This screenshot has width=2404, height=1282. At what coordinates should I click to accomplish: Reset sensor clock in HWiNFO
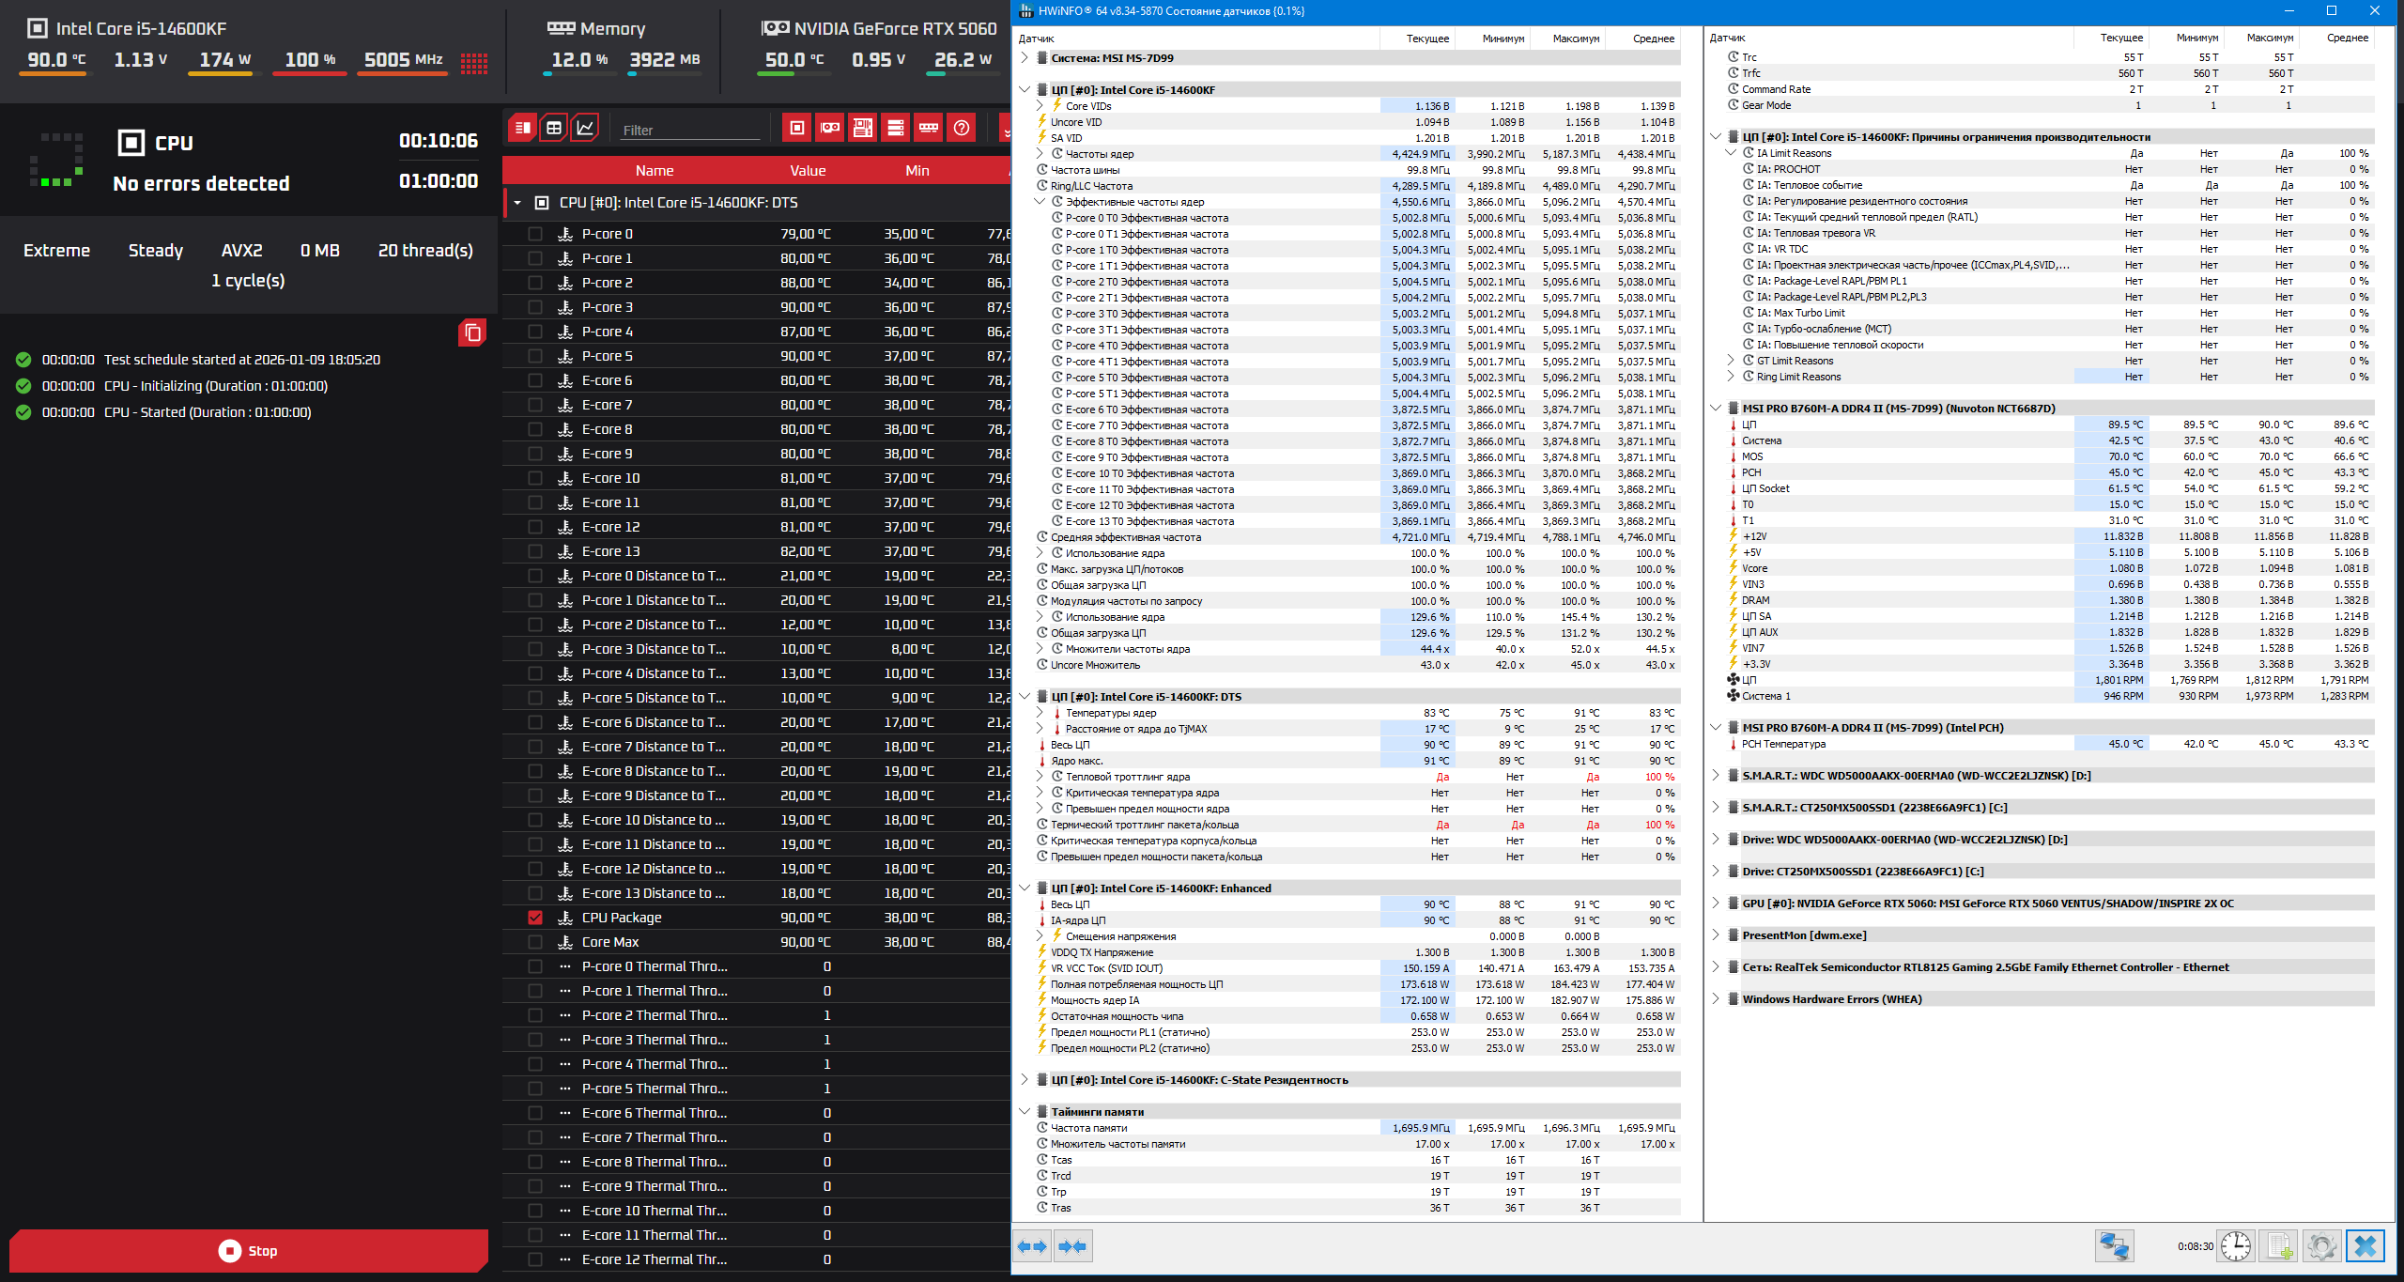pos(2236,1246)
